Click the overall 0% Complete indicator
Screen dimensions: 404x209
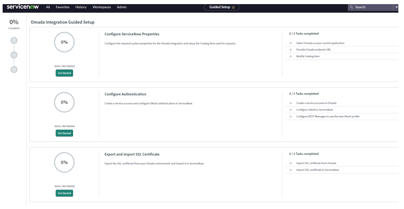click(x=14, y=24)
